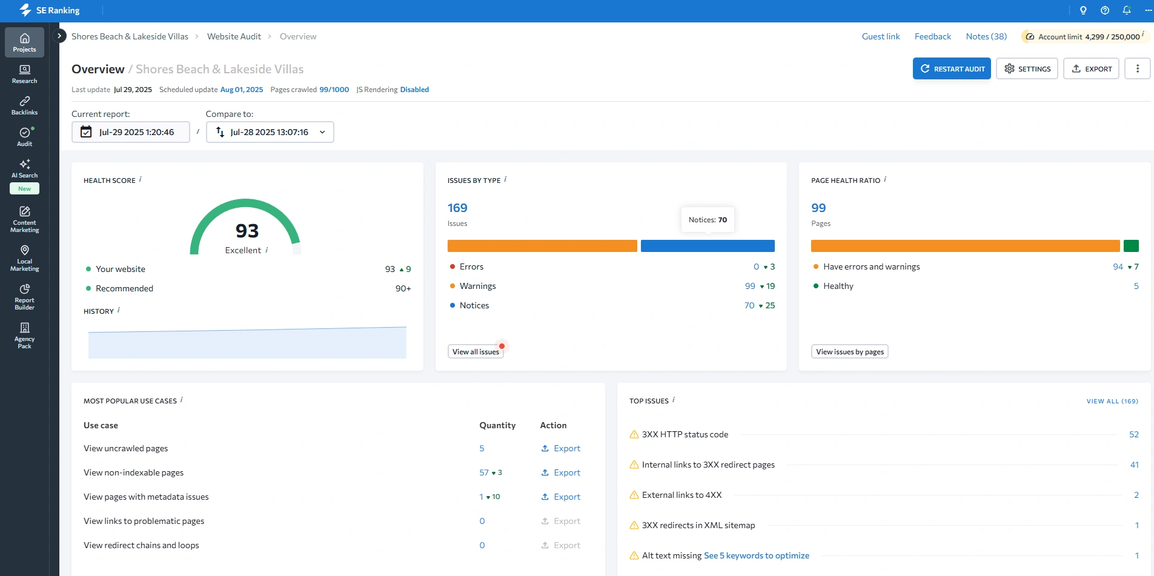The height and width of the screenshot is (576, 1154).
Task: Open the Audit tool in sidebar
Action: coord(24,137)
